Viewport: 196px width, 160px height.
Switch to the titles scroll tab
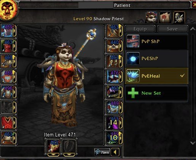tap(165, 17)
